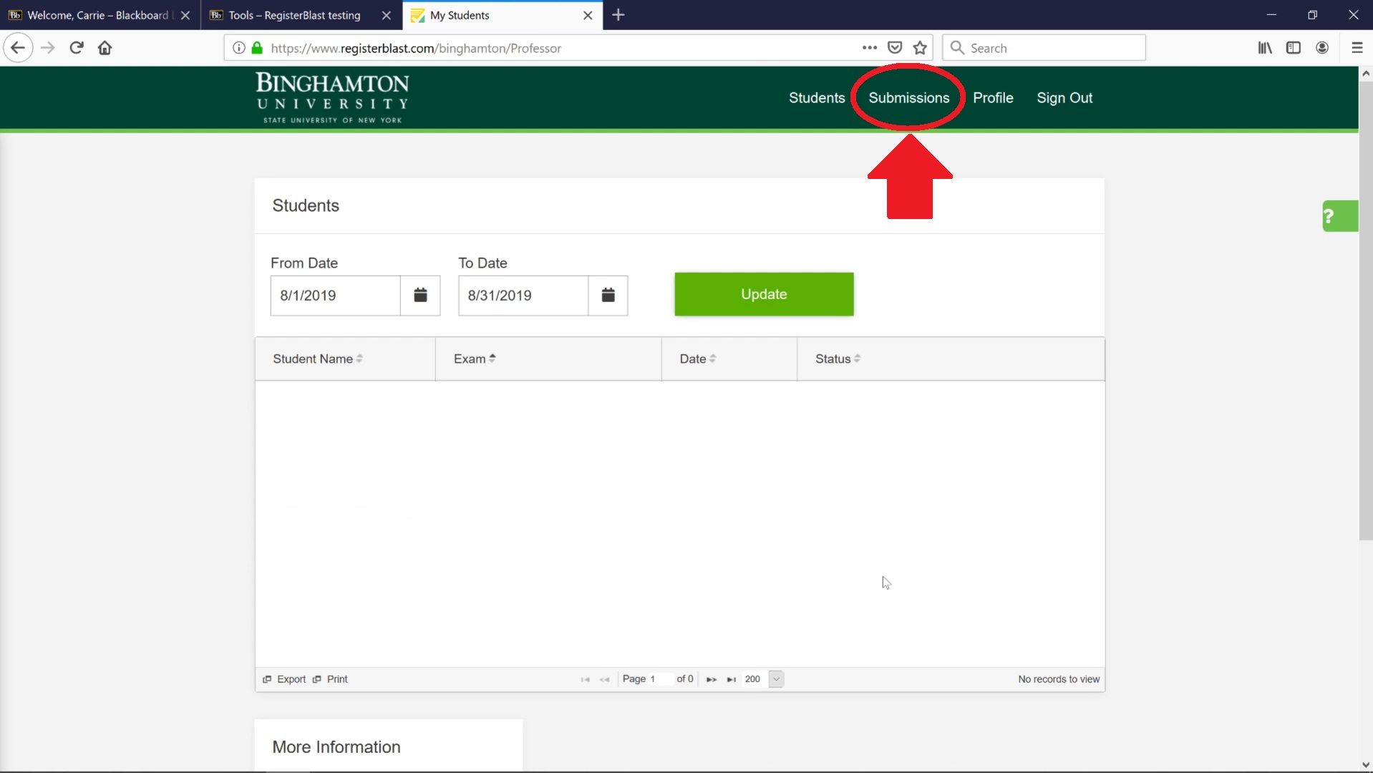Open the Submissions menu item
The image size is (1373, 773).
907,98
